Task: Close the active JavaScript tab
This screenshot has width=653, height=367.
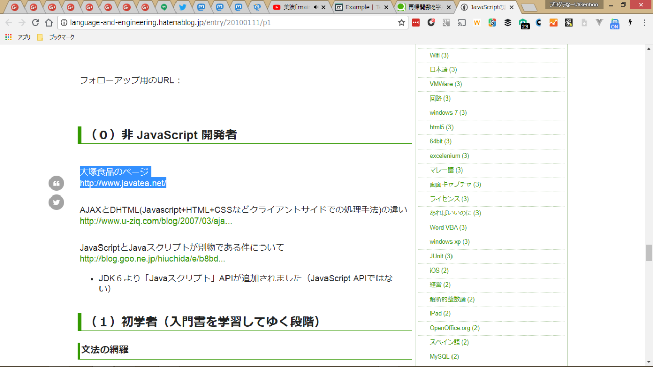Action: click(x=511, y=7)
